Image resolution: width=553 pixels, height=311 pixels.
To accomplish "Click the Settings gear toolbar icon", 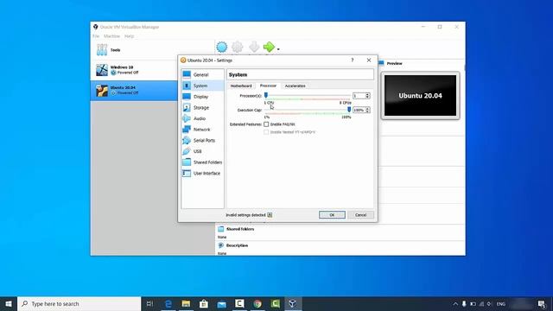I will (238, 47).
